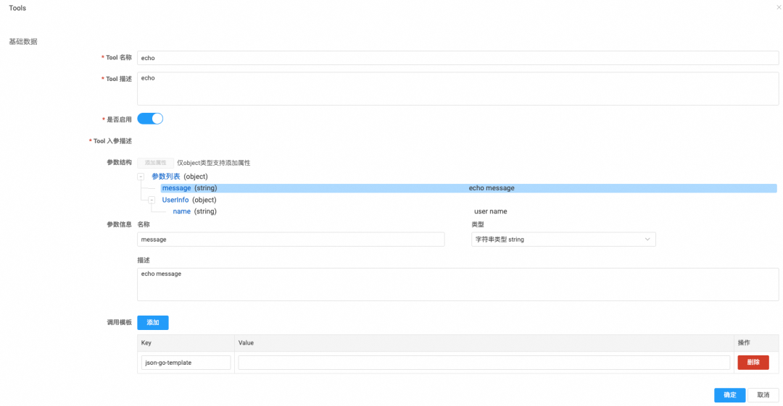Select the name parameter under UserInfo
Image resolution: width=783 pixels, height=406 pixels.
click(x=181, y=211)
